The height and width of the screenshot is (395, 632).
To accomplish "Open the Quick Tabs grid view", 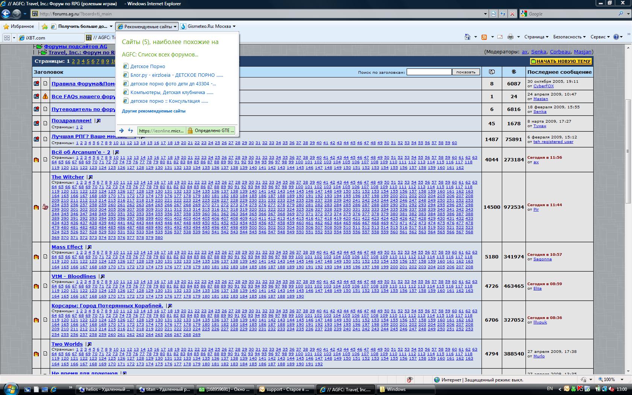I will (x=7, y=38).
